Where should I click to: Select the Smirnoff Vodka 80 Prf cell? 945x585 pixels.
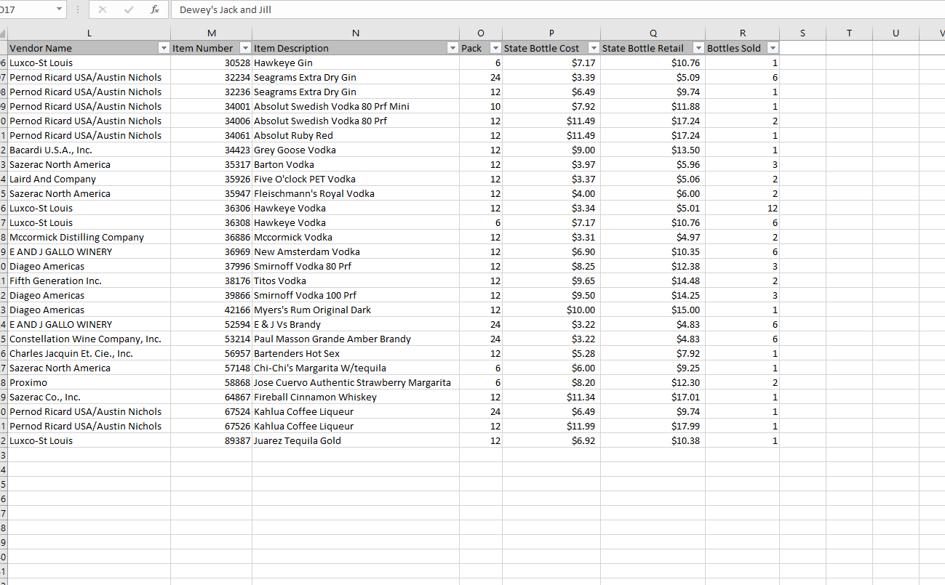[356, 266]
